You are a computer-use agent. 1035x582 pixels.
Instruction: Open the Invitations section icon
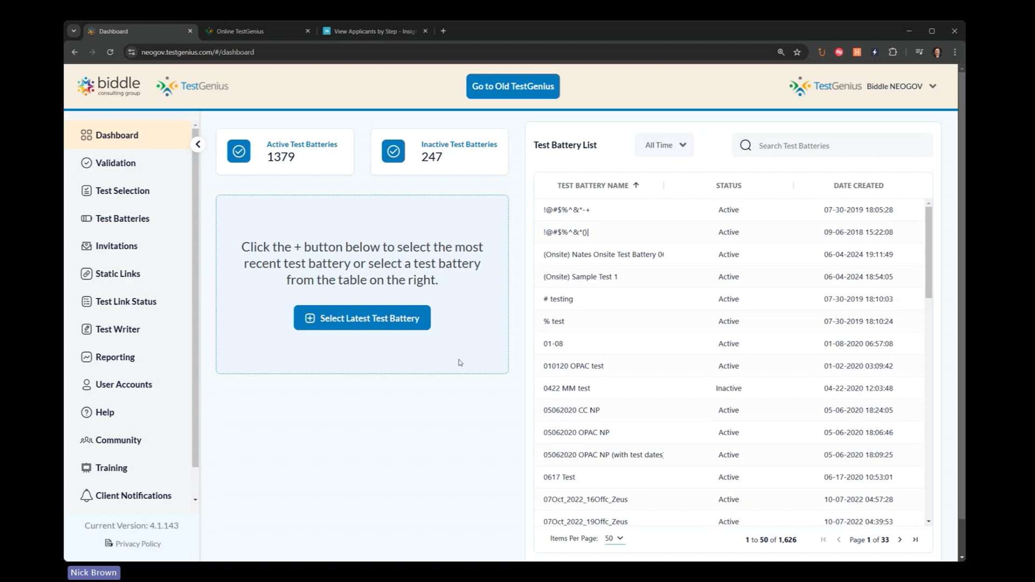point(85,245)
